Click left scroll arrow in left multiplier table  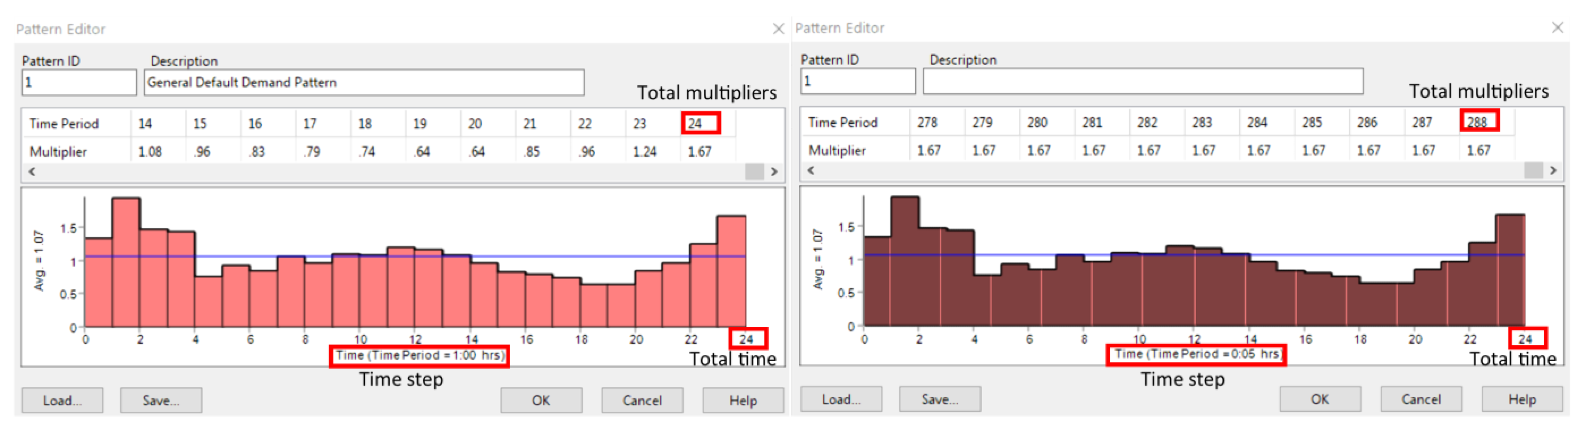tap(32, 172)
